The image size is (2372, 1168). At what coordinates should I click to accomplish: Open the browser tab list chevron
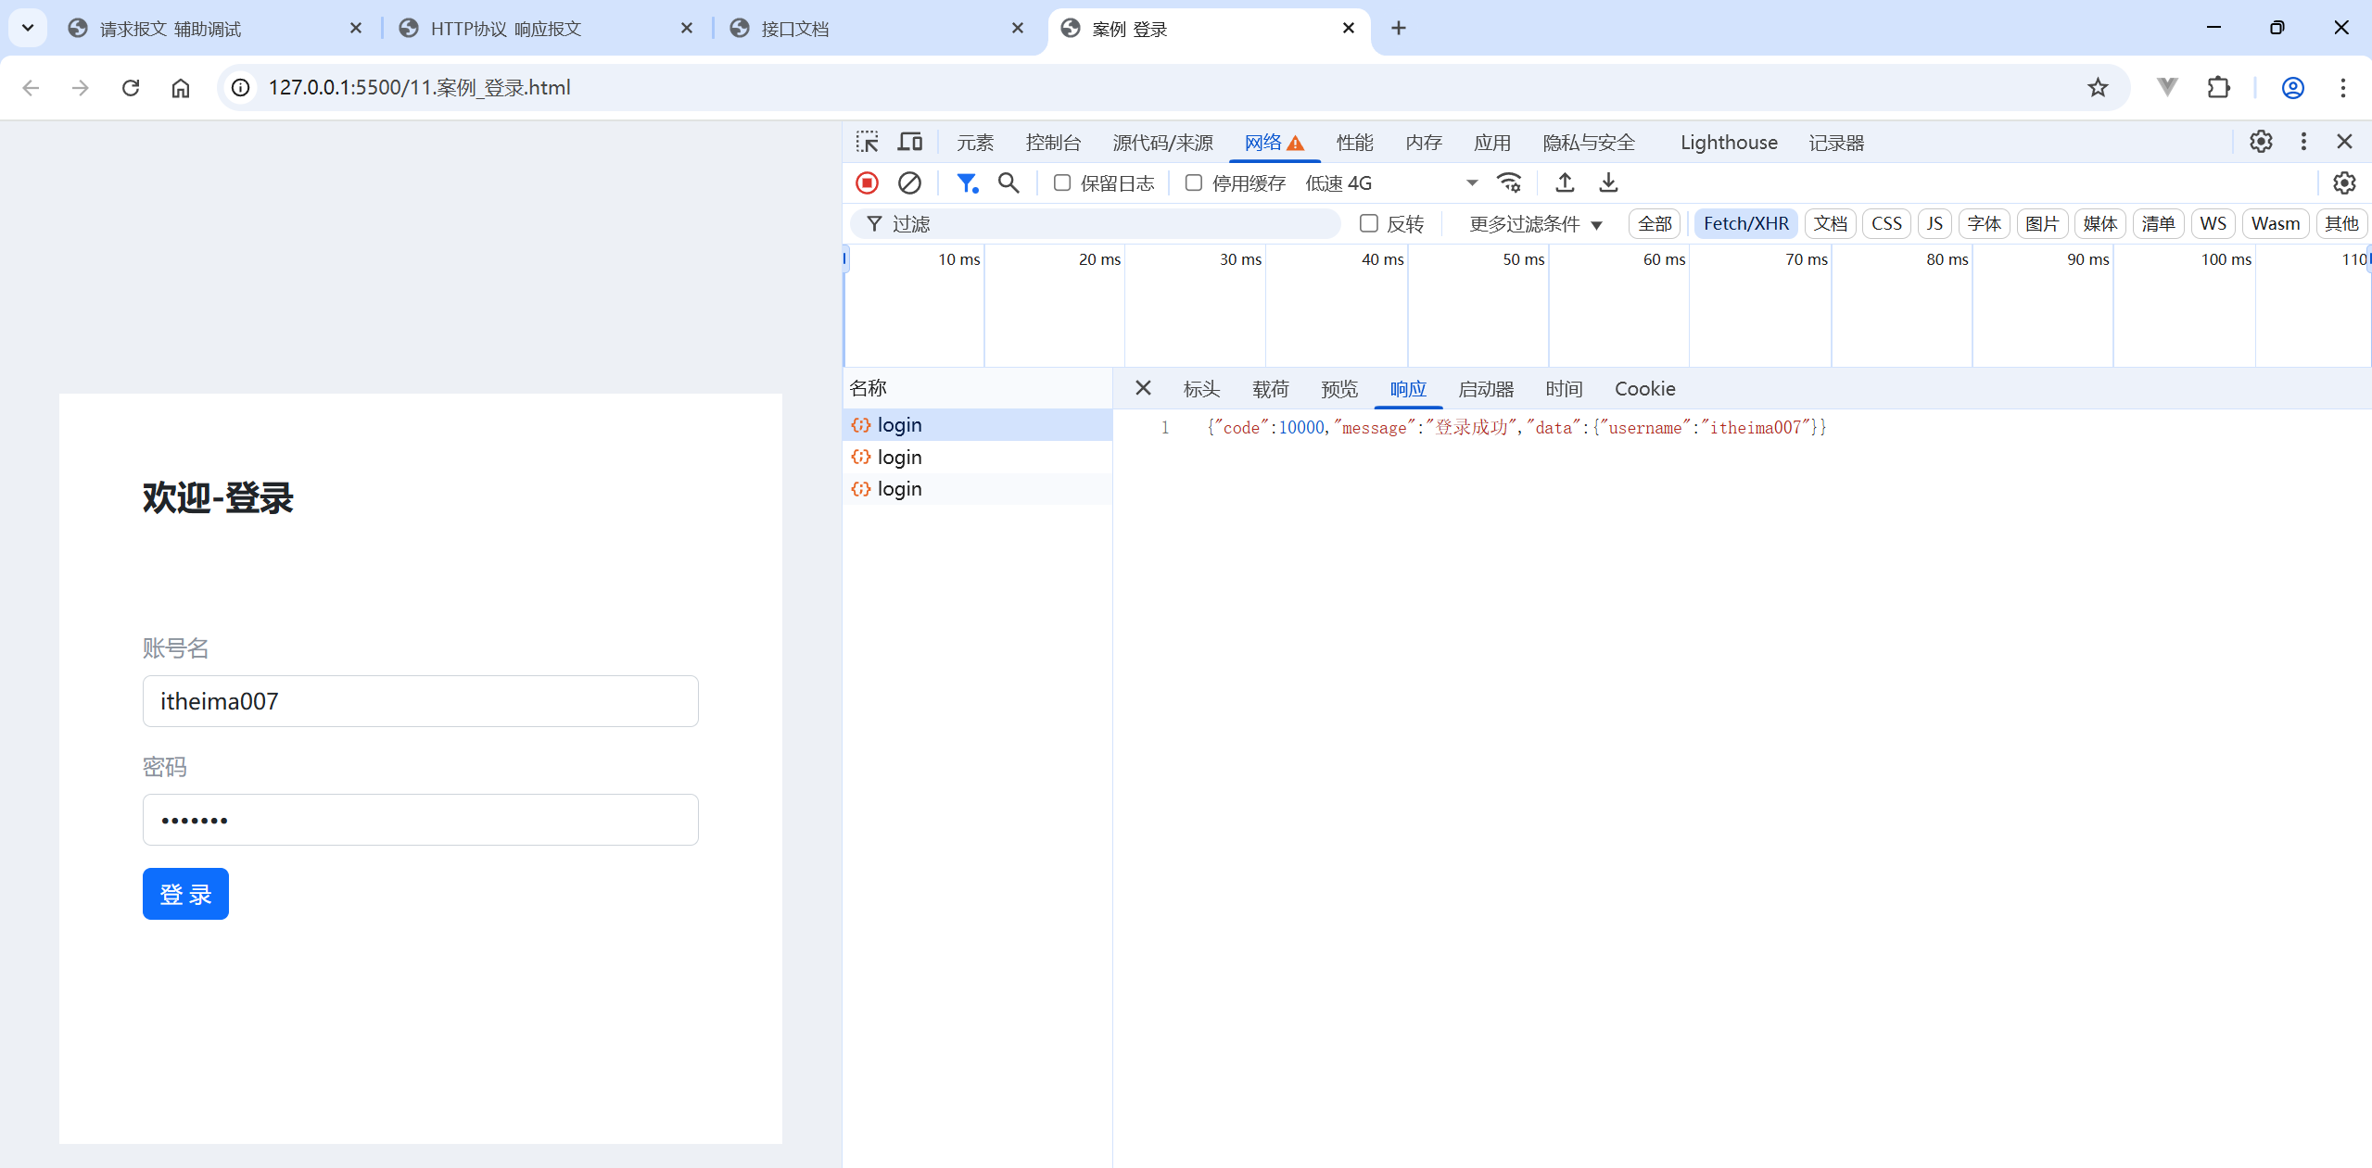[x=28, y=28]
